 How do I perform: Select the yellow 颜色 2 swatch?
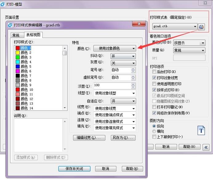point(18,53)
